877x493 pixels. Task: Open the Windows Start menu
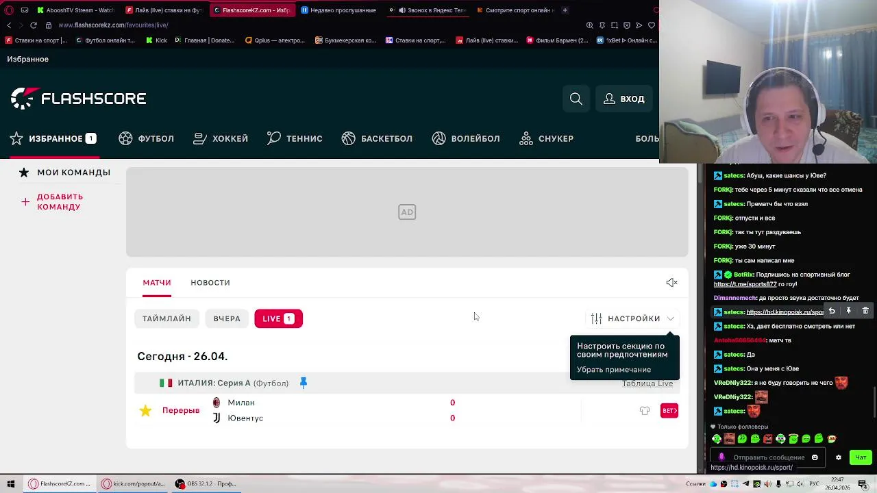(10, 484)
